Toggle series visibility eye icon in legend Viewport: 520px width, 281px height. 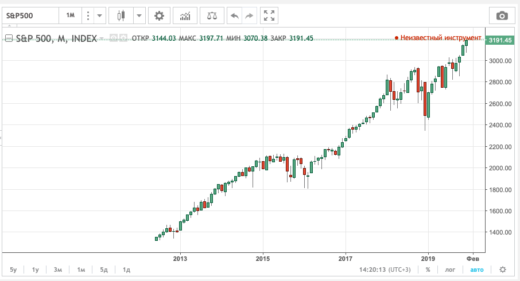114,38
